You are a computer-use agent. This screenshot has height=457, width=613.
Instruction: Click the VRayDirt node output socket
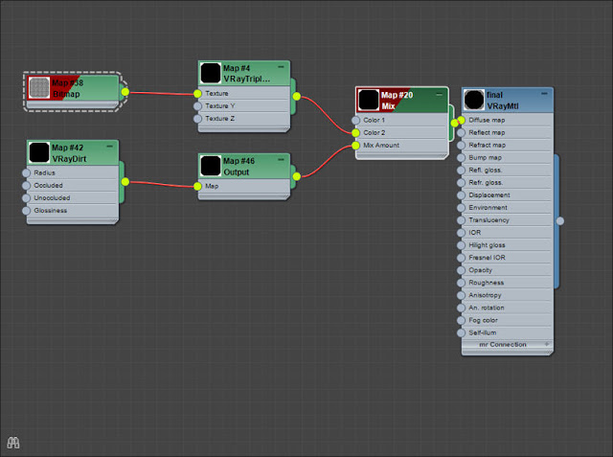point(125,182)
